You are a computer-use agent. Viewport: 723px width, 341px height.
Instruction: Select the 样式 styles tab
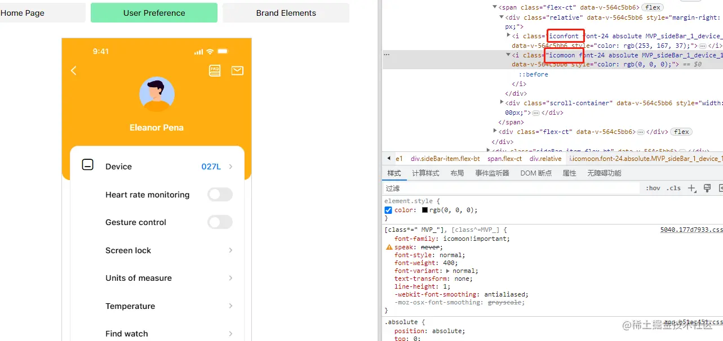coord(394,173)
